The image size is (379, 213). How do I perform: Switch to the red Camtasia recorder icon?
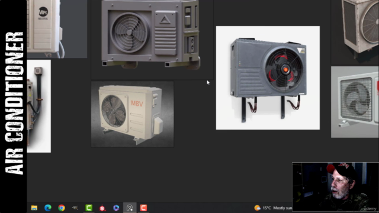click(x=143, y=208)
